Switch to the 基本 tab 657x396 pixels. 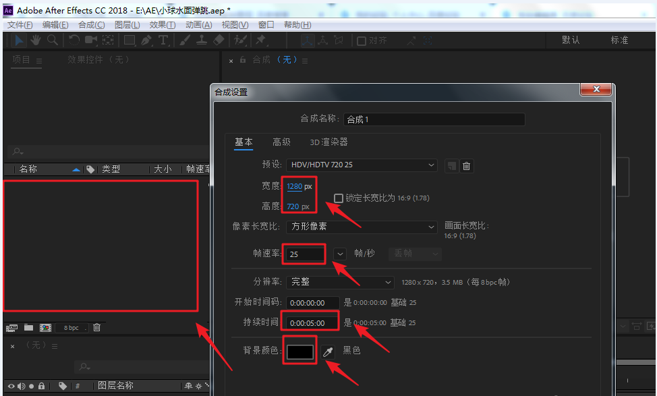pyautogui.click(x=244, y=142)
